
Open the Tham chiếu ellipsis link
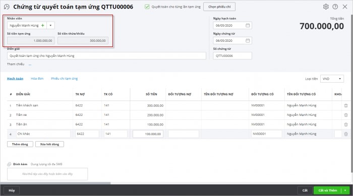coord(30,64)
